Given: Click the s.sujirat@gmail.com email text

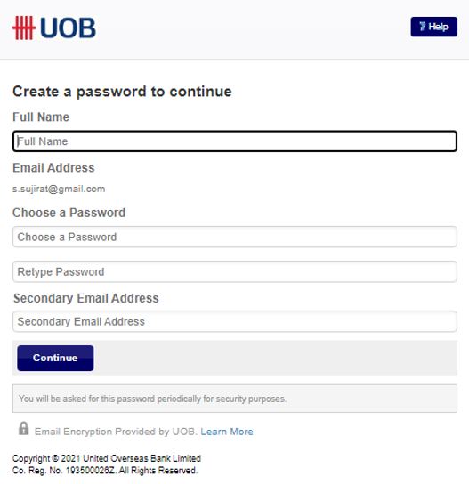Looking at the screenshot, I should pyautogui.click(x=59, y=189).
